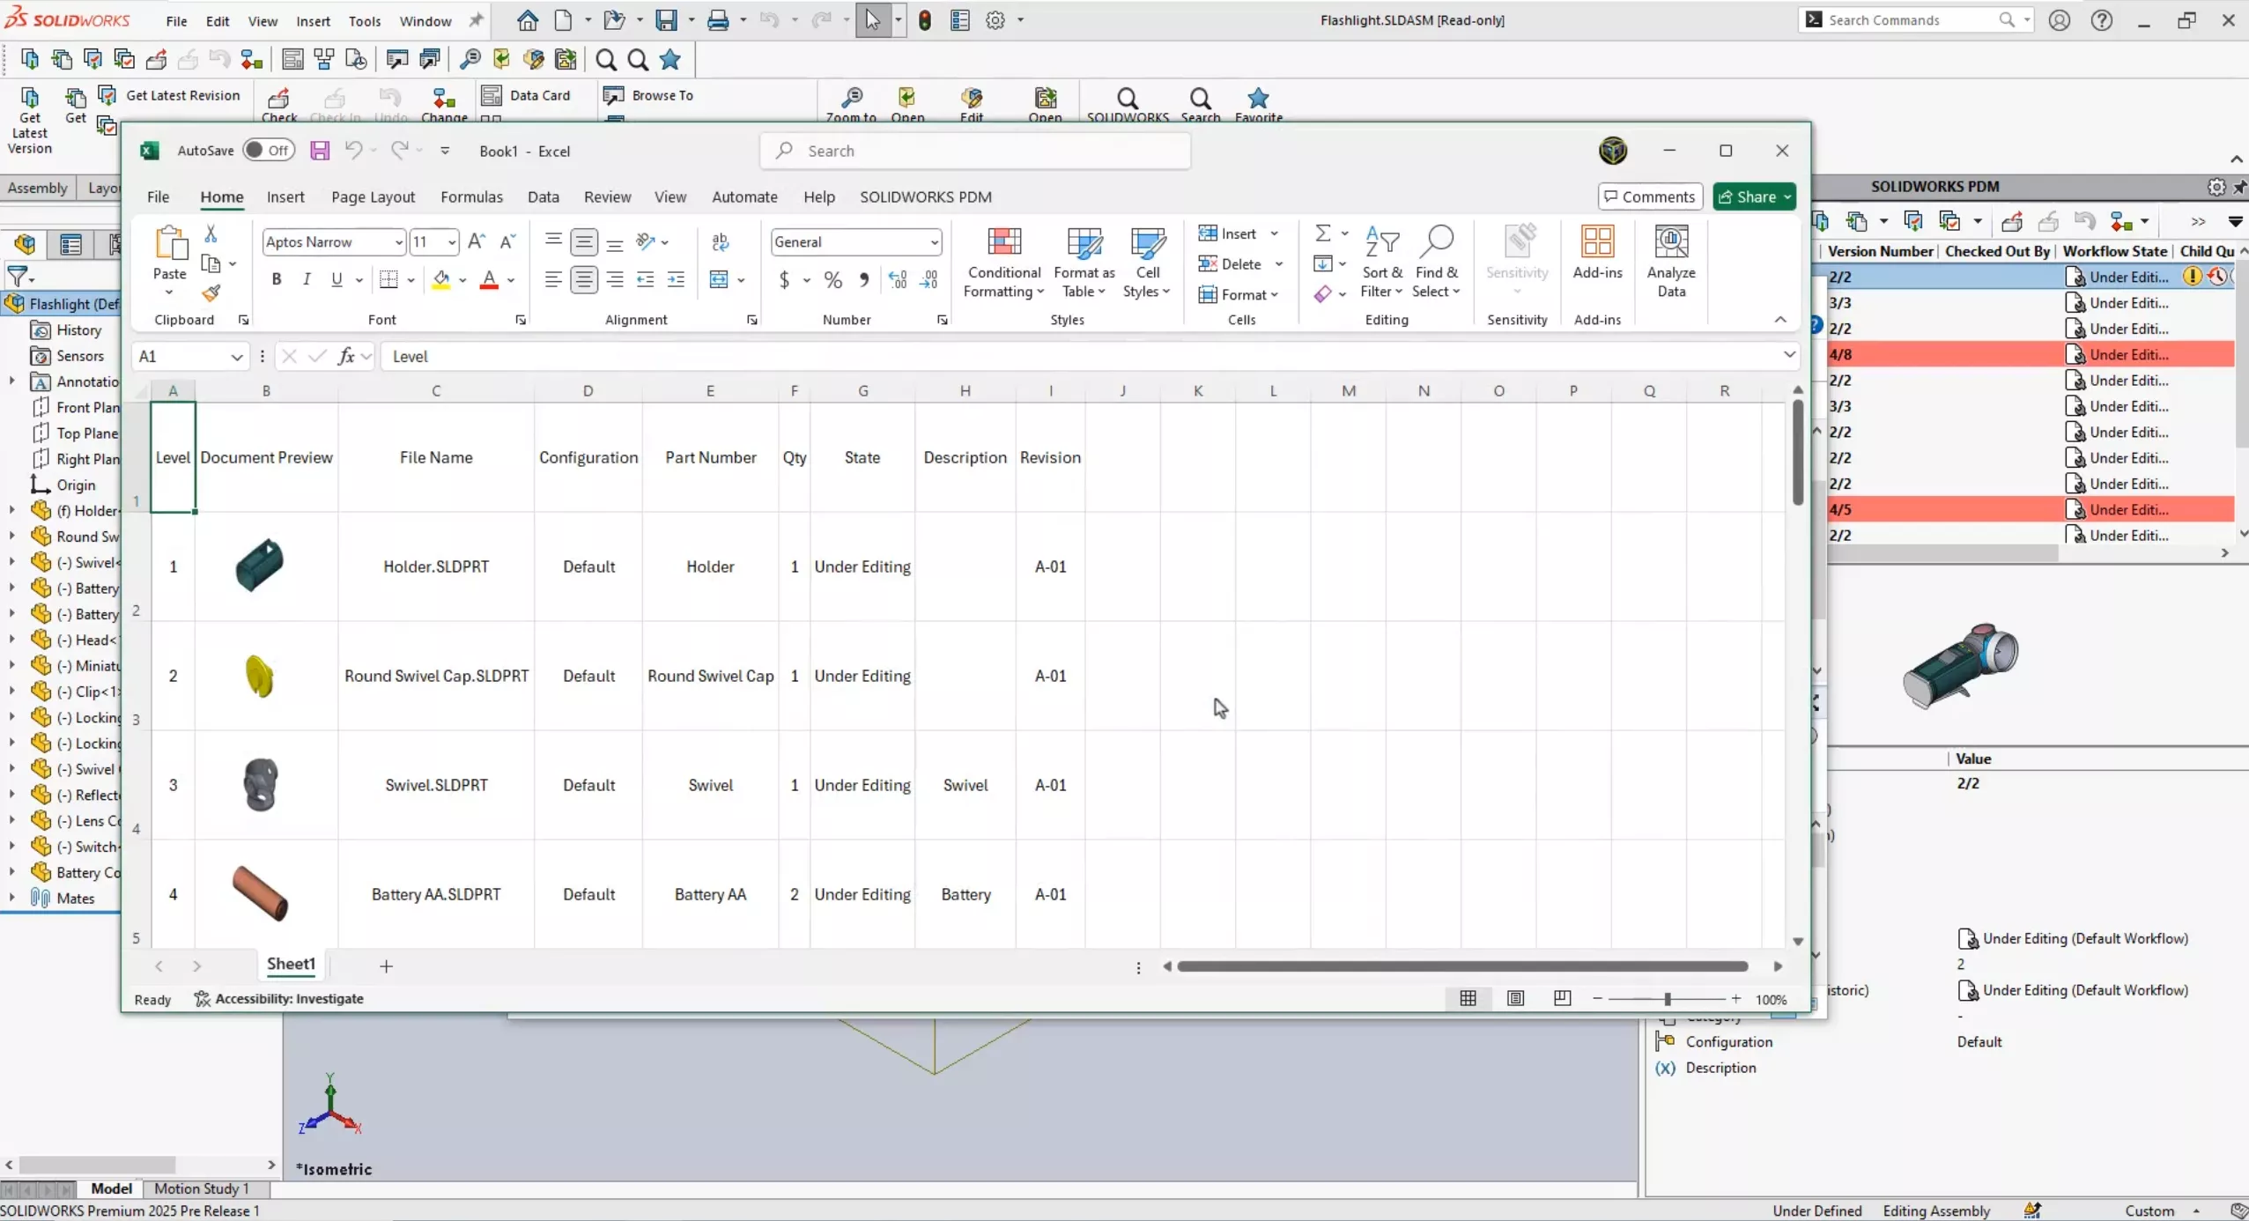Click the Cut scissors icon in Excel

pyautogui.click(x=211, y=233)
